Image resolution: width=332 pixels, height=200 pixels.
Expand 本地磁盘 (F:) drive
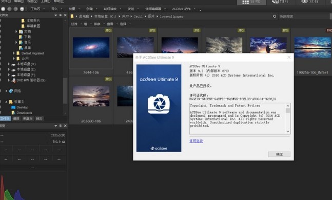(x=9, y=75)
